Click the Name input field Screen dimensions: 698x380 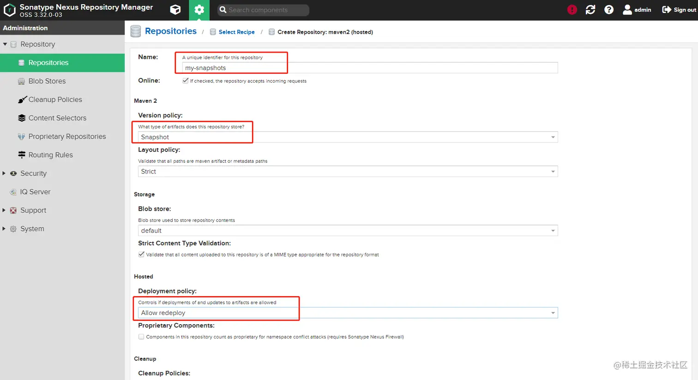[x=370, y=68]
